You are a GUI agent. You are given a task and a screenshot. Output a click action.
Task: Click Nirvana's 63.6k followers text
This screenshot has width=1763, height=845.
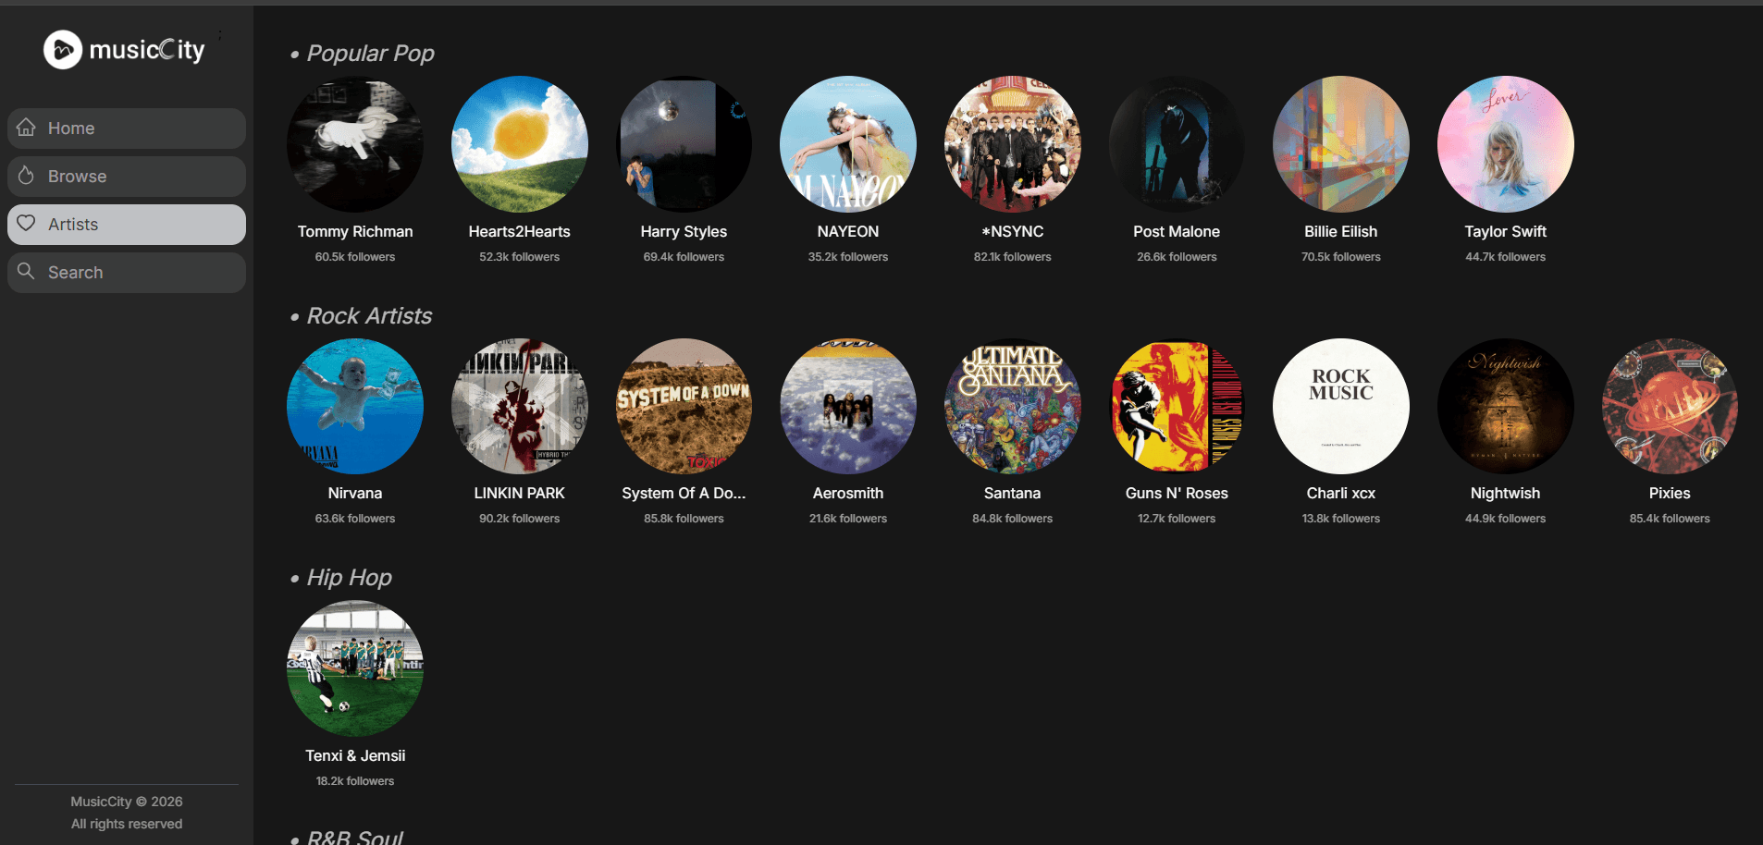(x=355, y=519)
